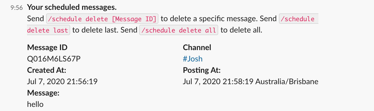Viewport: 374px width, 111px height.
Task: Click the "Message ID" field label
Action: [x=47, y=47]
